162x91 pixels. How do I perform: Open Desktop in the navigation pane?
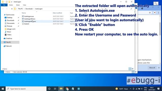pos(10,18)
